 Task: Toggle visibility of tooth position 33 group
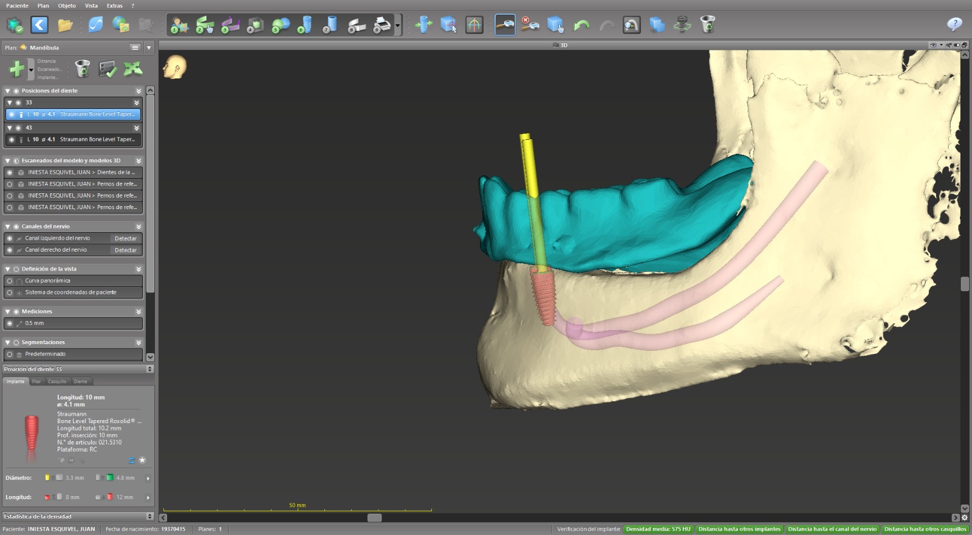pyautogui.click(x=18, y=103)
